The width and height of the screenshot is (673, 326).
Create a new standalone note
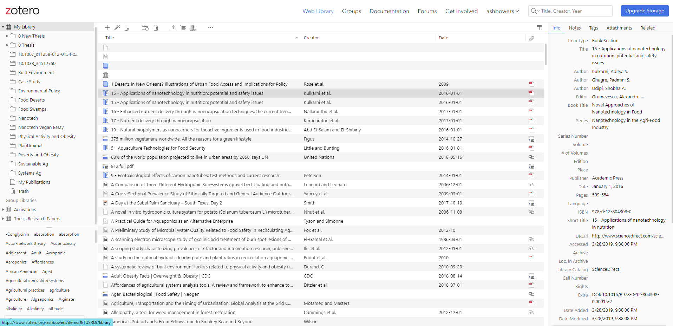(127, 27)
